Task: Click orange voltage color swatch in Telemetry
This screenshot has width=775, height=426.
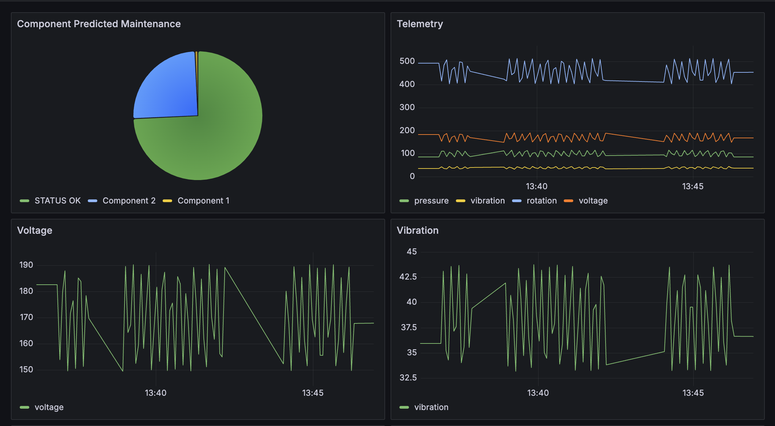Action: click(568, 201)
